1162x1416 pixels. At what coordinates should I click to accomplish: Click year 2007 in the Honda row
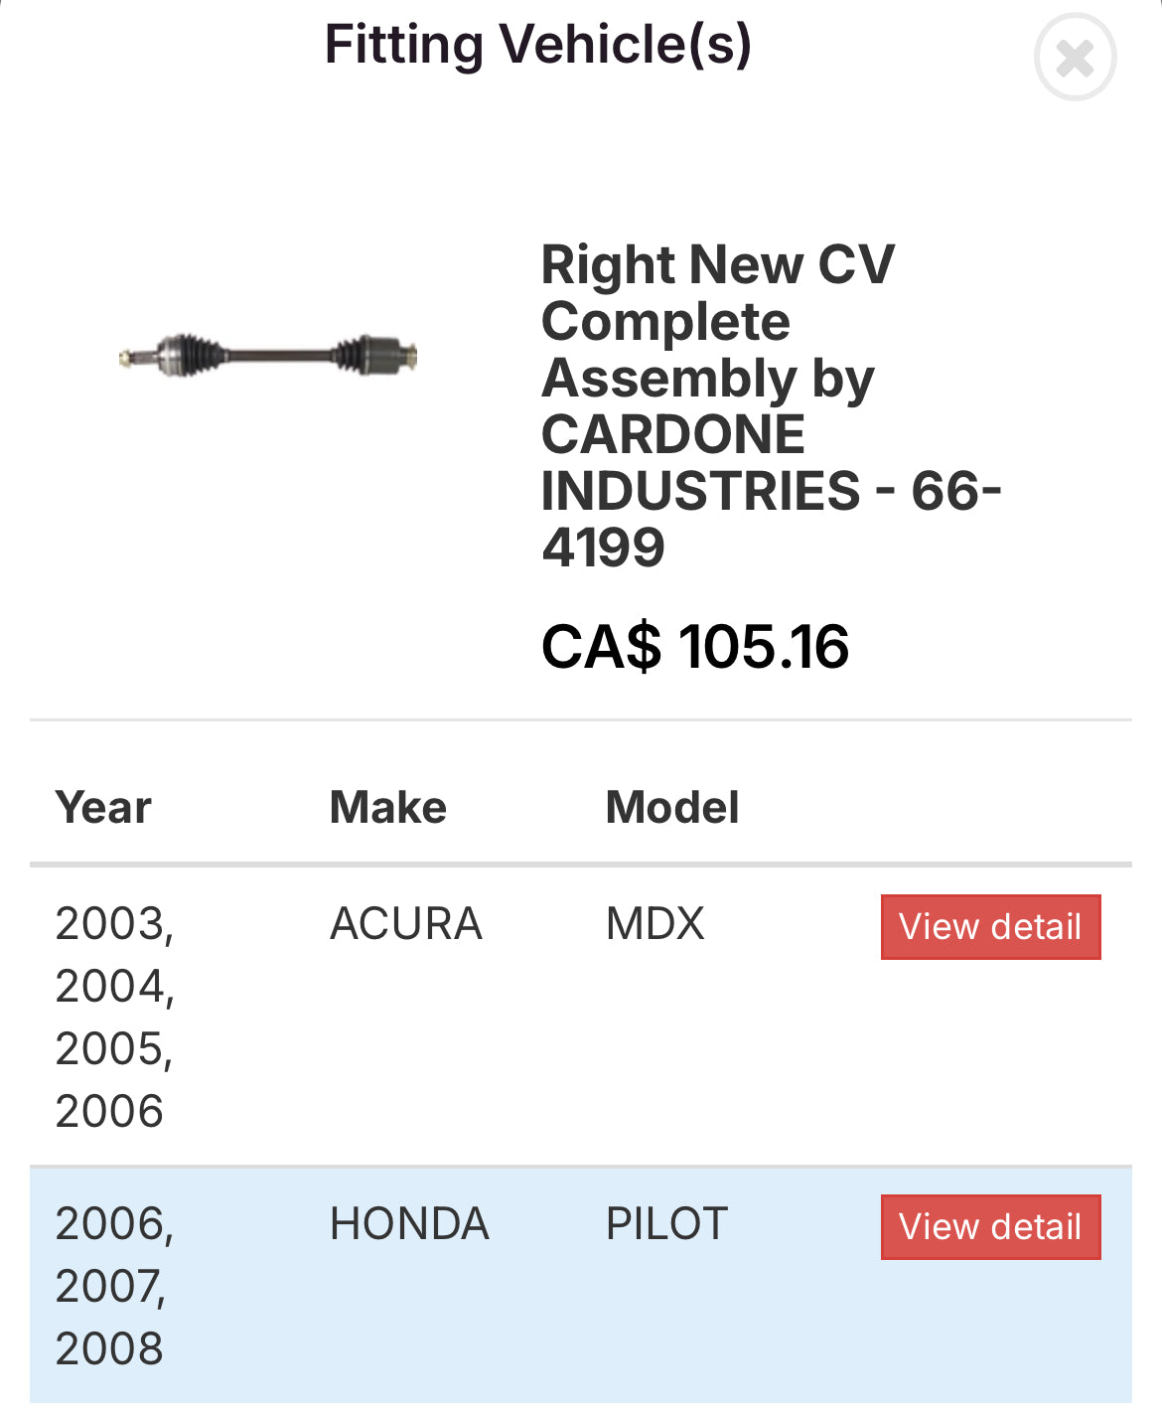tap(109, 1287)
